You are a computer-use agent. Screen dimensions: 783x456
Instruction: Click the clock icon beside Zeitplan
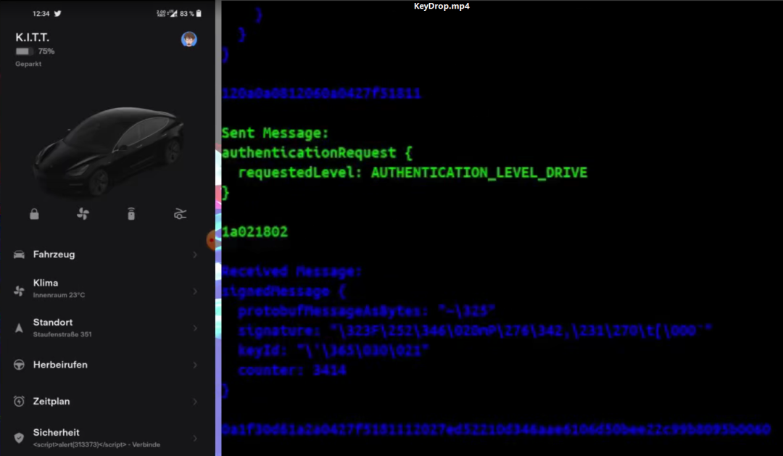(x=19, y=401)
